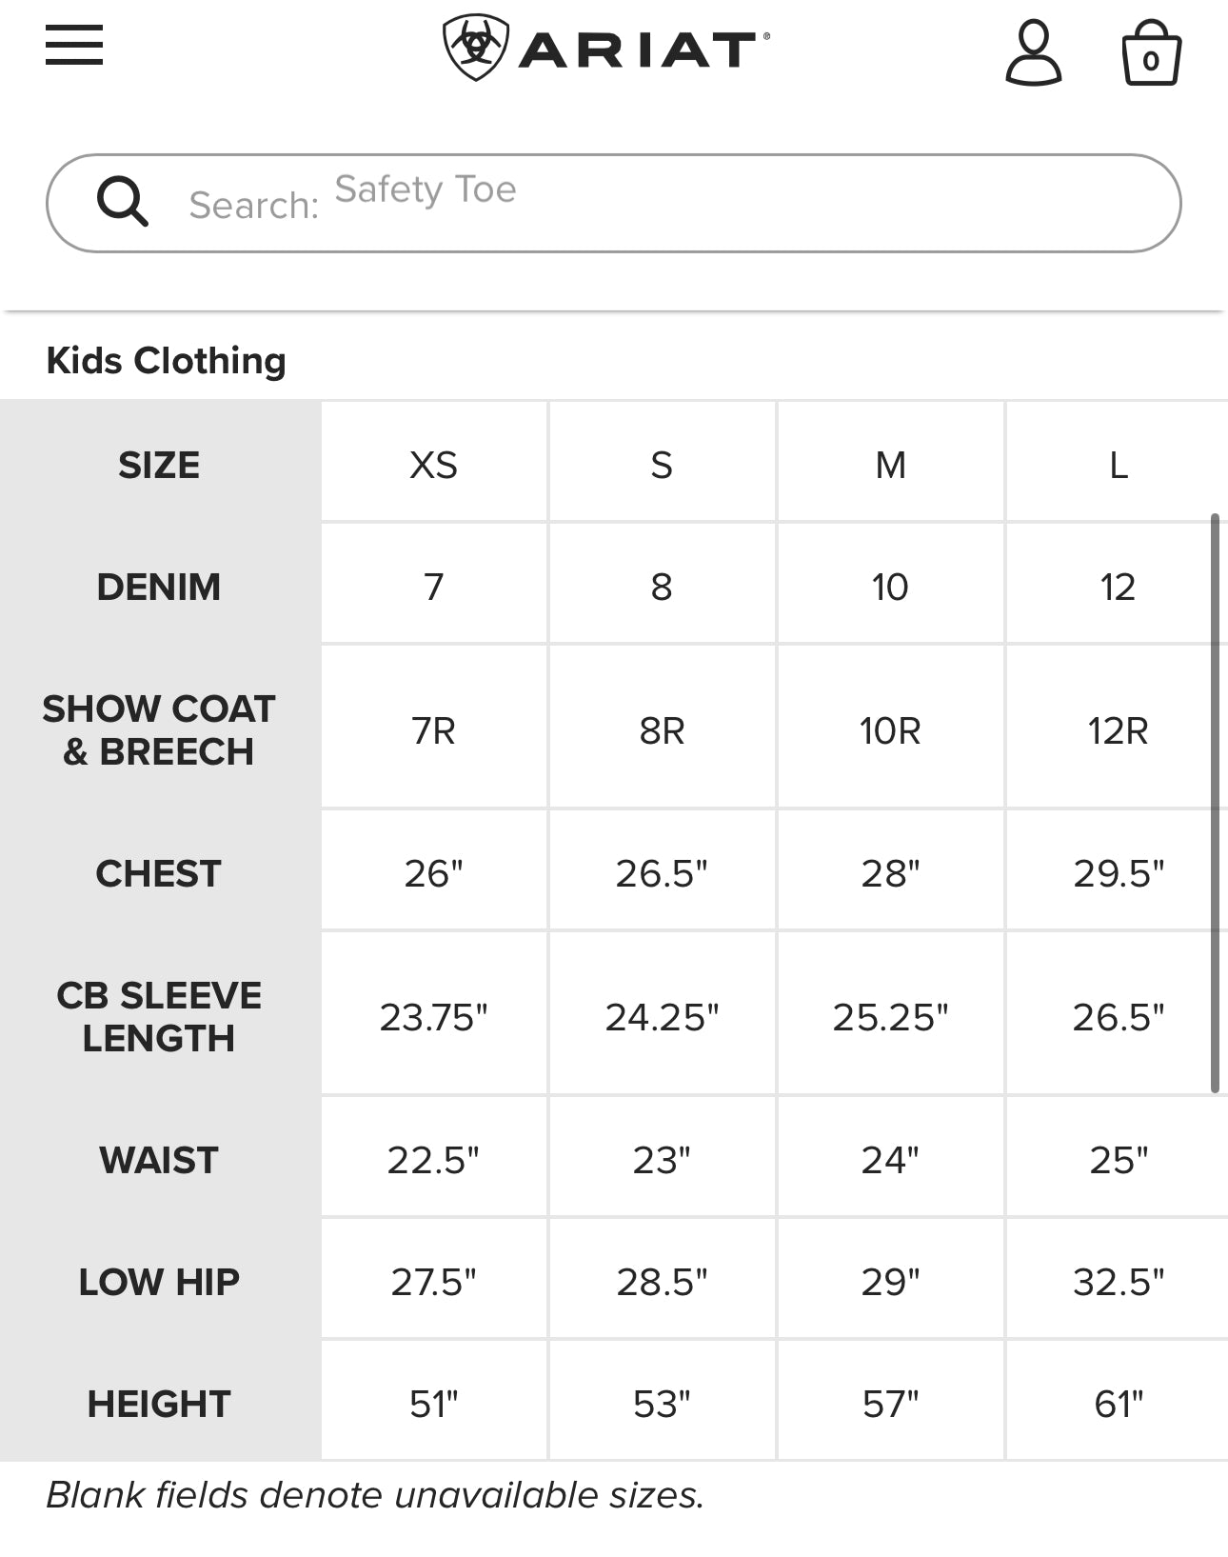Select the XS size column header
The width and height of the screenshot is (1228, 1557).
(434, 465)
